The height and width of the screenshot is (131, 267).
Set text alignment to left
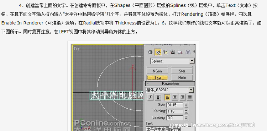(x=168, y=97)
